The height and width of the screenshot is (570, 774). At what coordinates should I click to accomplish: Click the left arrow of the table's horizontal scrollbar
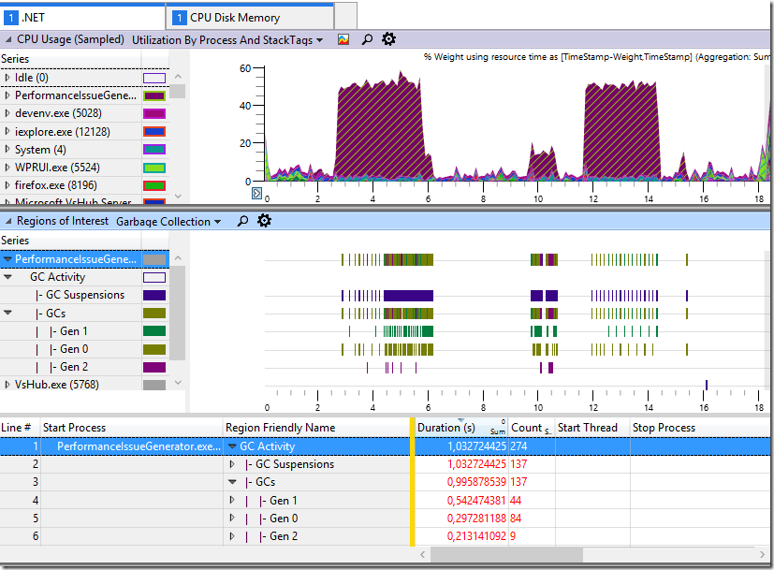click(x=422, y=555)
